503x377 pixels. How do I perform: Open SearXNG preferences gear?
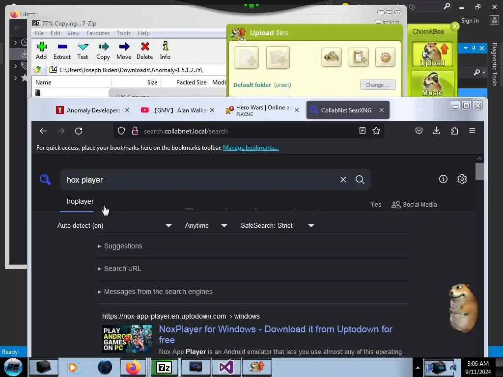(462, 179)
